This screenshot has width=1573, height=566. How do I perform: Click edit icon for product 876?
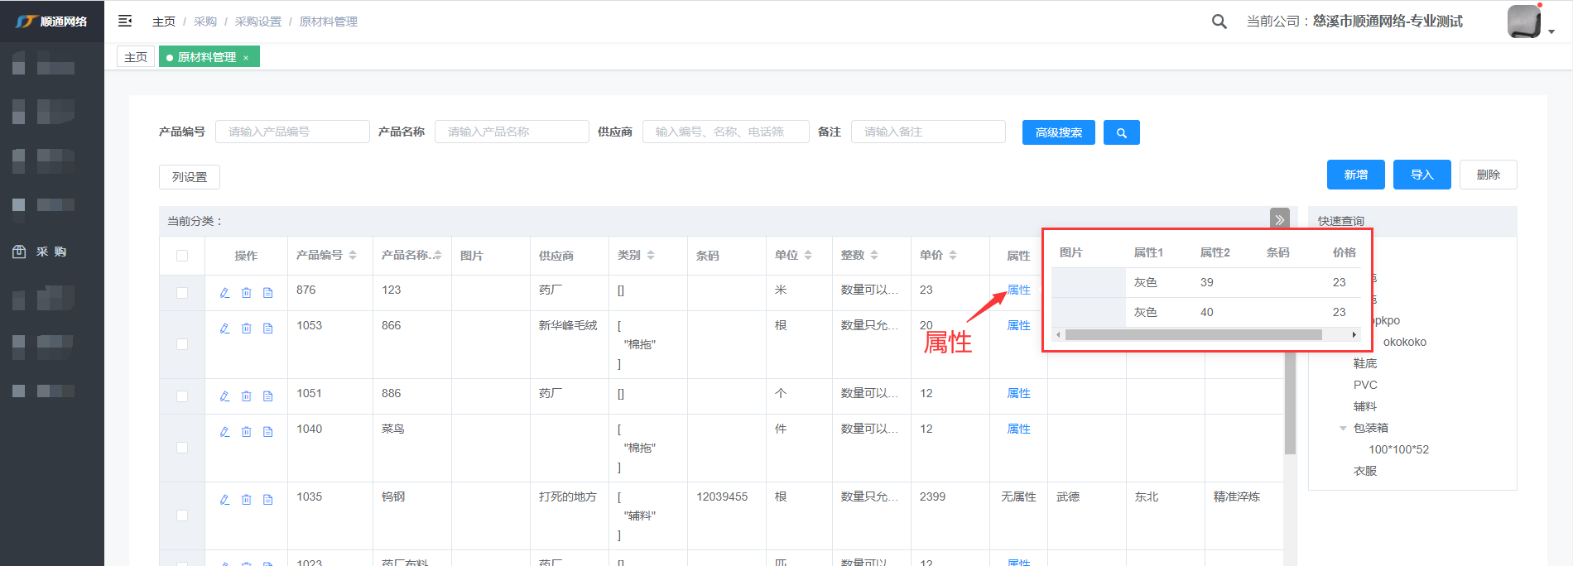click(224, 292)
